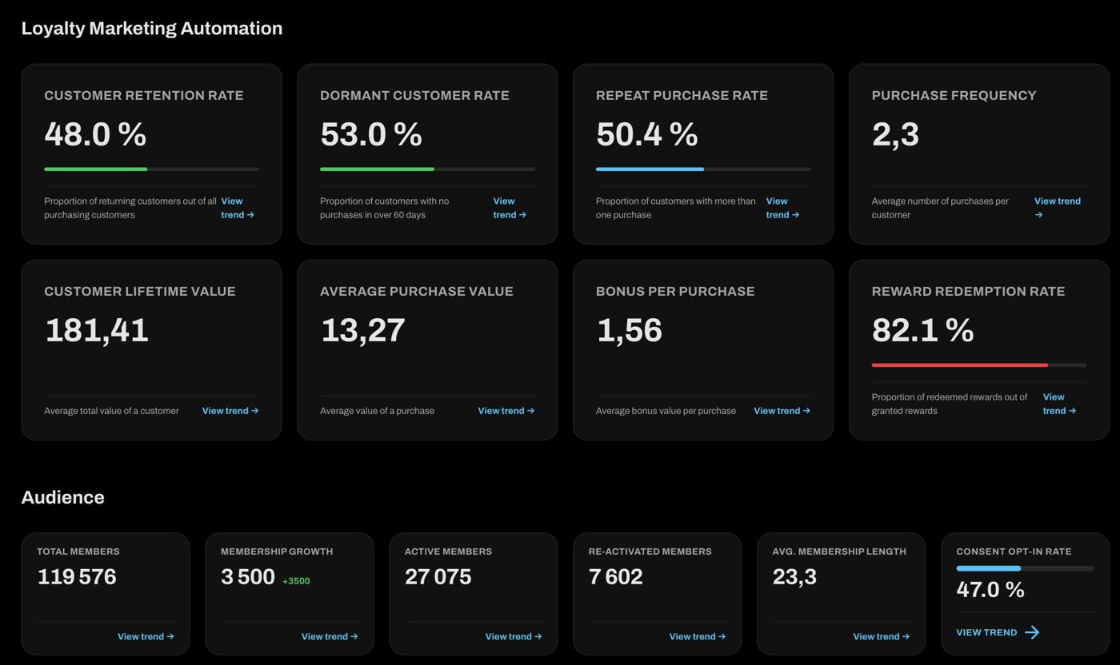
Task: Open View trend for Average Purchase Value
Action: [506, 411]
